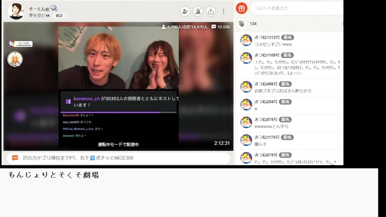
Task: Click 匿名 badge beside きつね486号
Action: tap(285, 84)
